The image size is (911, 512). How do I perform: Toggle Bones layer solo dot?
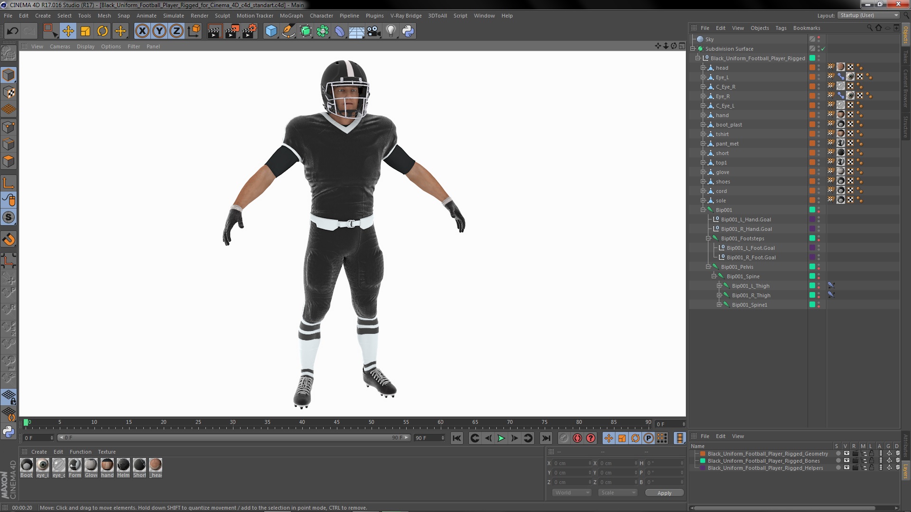click(x=838, y=461)
